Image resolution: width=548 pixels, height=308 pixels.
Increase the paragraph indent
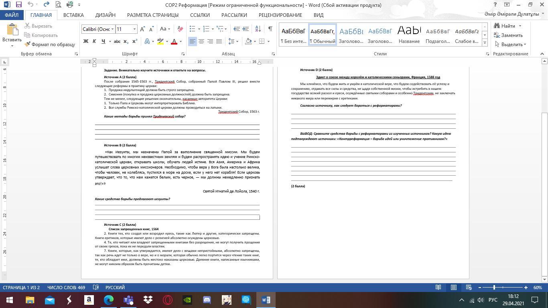pyautogui.click(x=246, y=29)
